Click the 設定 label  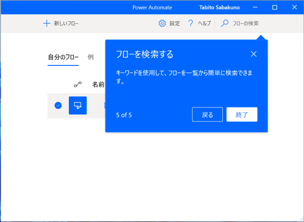175,24
